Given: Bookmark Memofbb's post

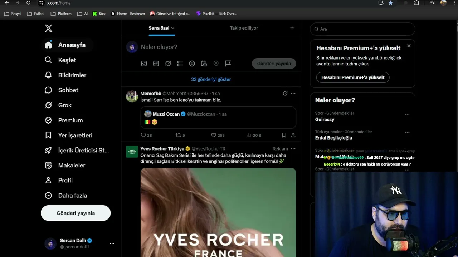Looking at the screenshot, I should point(284,135).
